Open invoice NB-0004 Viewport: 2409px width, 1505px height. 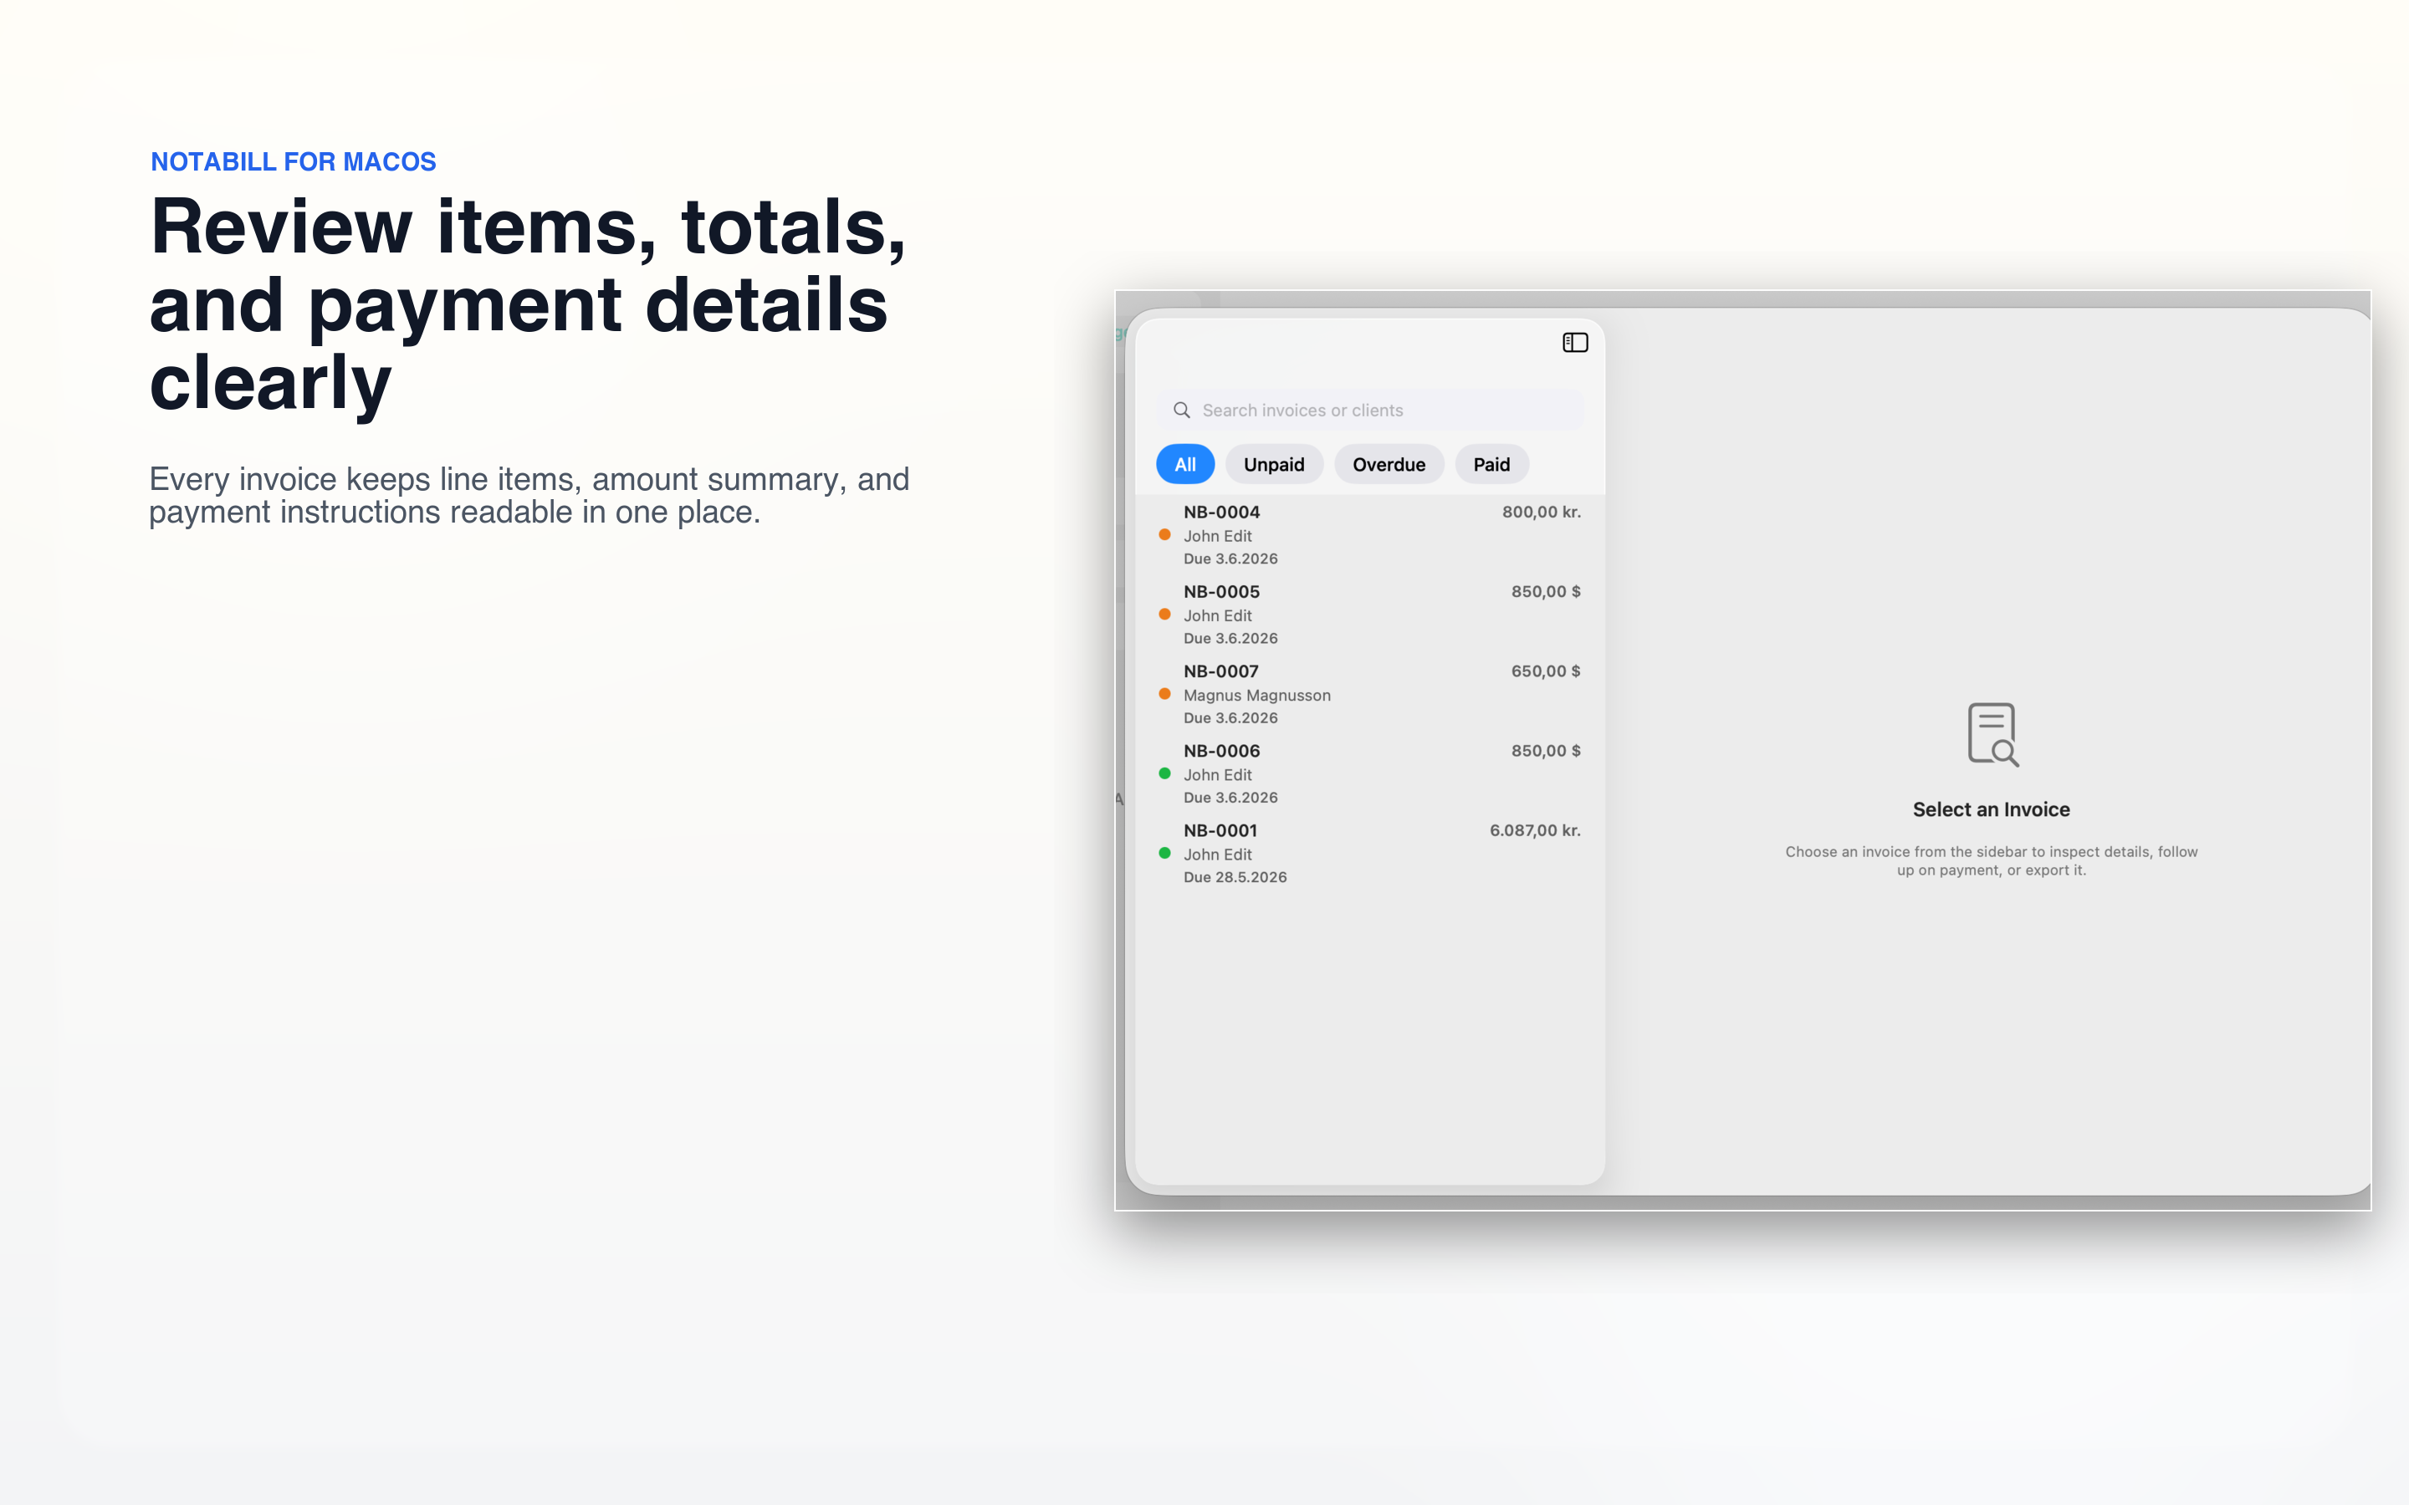point(1370,534)
